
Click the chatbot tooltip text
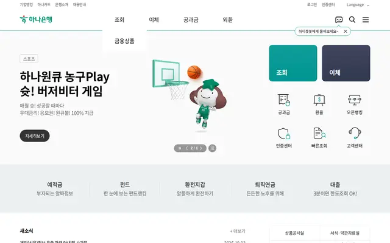pos(318,31)
